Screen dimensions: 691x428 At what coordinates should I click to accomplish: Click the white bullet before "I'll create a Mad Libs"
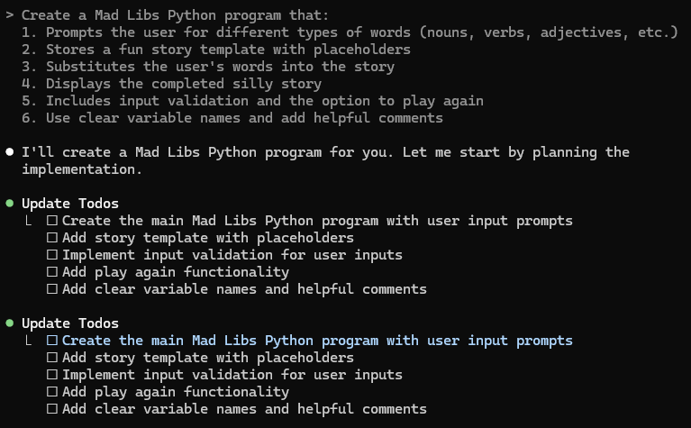click(x=10, y=152)
